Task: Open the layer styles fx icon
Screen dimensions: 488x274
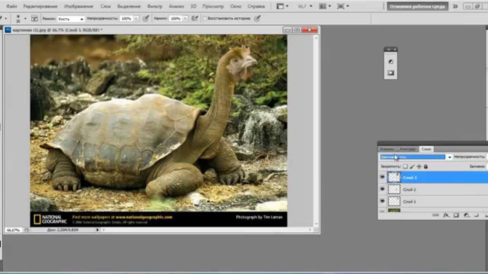Action: 446,215
